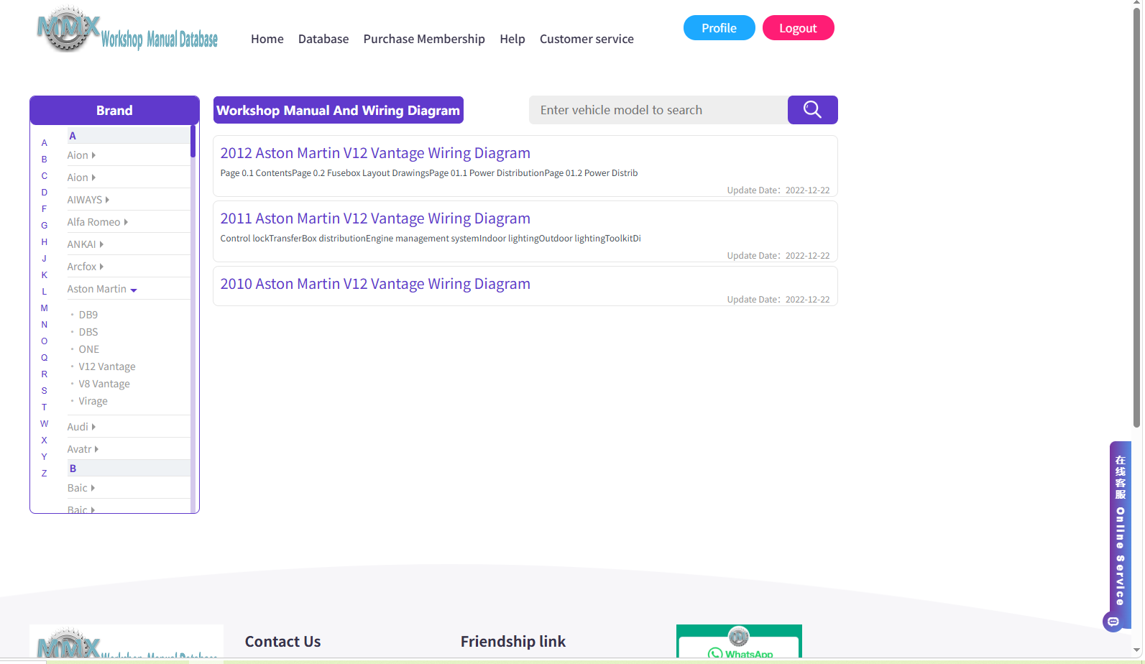The image size is (1145, 664).
Task: Jump to letter H in the alphabet index
Action: 44,242
